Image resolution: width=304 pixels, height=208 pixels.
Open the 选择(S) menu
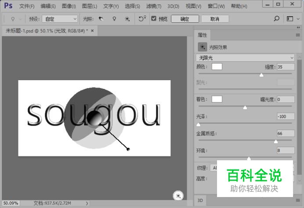click(132, 6)
